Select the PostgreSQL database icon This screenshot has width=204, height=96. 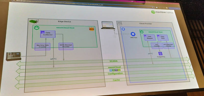160,54
